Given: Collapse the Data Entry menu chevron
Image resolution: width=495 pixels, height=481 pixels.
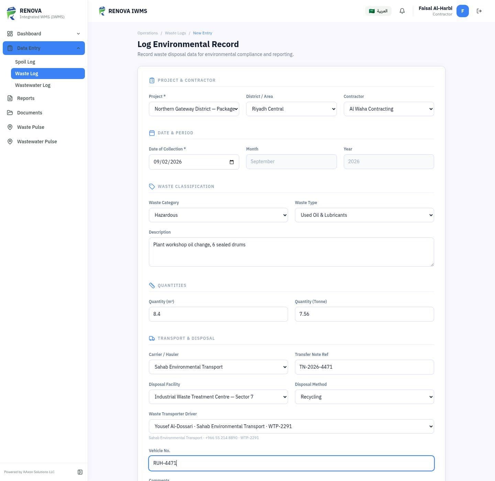Looking at the screenshot, I should (x=78, y=48).
